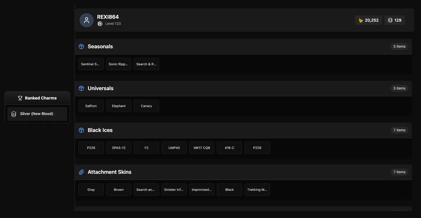Viewport: 421px width, 218px height.
Task: Click the REXI864 profile avatar icon
Action: tap(87, 20)
